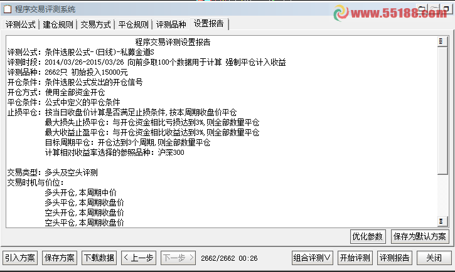
Task: Start evaluation with 开始评测 button
Action: click(x=355, y=258)
